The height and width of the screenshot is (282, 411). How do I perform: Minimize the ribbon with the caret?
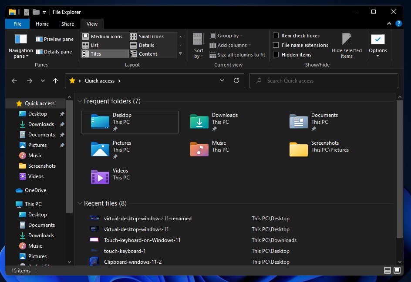tap(389, 23)
